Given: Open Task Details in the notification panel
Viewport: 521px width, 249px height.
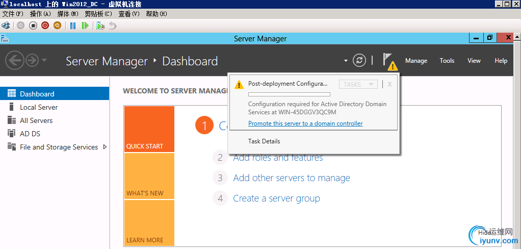Looking at the screenshot, I should point(264,141).
